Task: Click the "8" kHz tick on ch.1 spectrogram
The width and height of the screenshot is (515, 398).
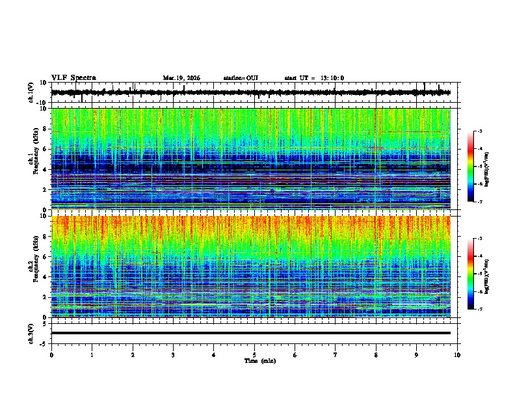Action: [45, 129]
